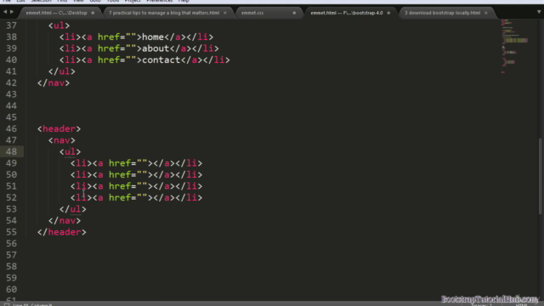Open the 3 download bootstrap locally.html tab
544x306 pixels.
pyautogui.click(x=442, y=13)
